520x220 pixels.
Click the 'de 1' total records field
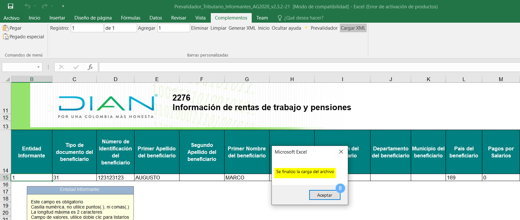(x=120, y=28)
